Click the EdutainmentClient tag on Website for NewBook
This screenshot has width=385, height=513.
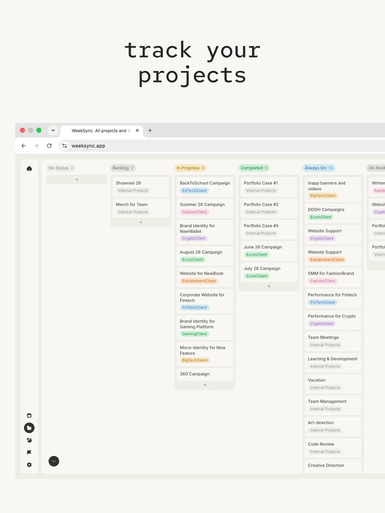(x=199, y=281)
